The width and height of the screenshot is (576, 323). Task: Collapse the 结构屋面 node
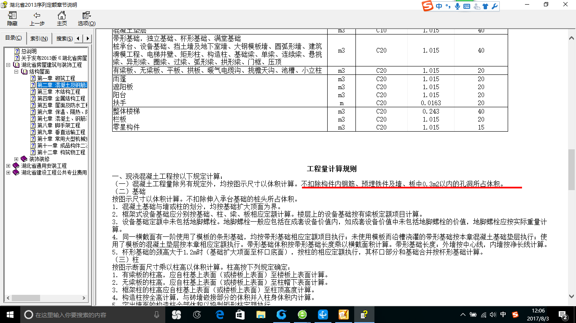[x=16, y=72]
